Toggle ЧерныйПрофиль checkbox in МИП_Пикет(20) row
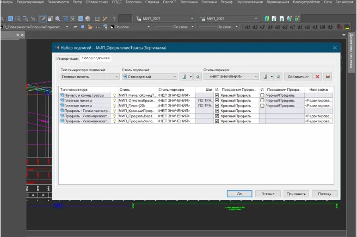The image size is (357, 237). pyautogui.click(x=262, y=105)
